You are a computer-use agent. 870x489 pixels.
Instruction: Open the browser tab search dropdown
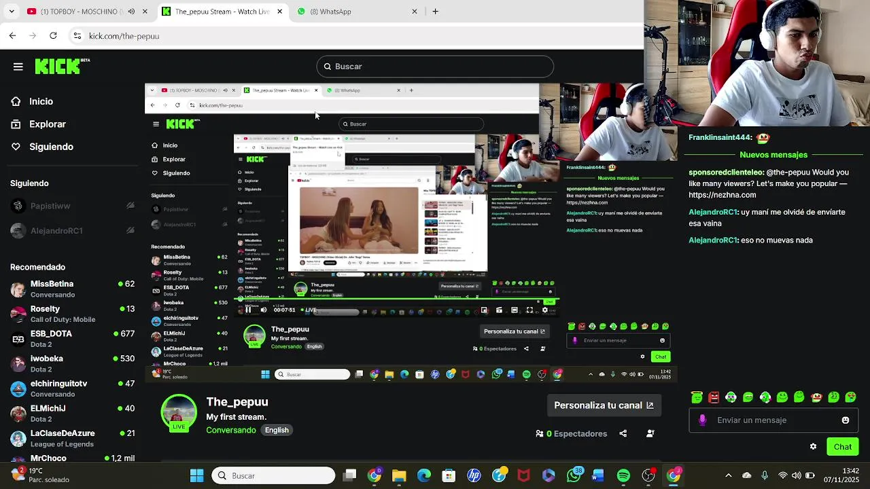(11, 12)
